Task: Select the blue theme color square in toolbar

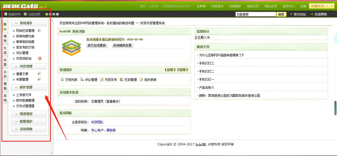Action: (50, 14)
